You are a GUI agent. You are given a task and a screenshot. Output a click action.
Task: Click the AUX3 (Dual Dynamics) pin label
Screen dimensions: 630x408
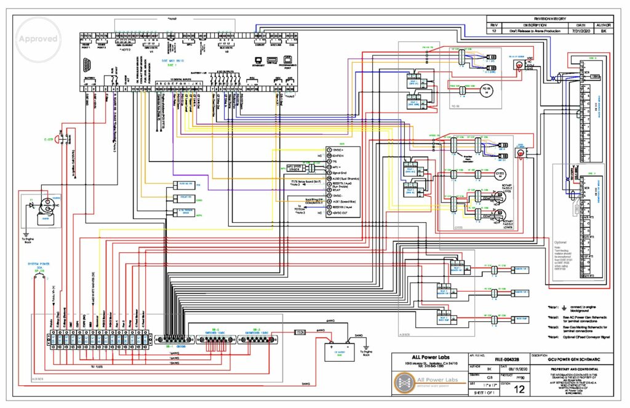(x=346, y=178)
